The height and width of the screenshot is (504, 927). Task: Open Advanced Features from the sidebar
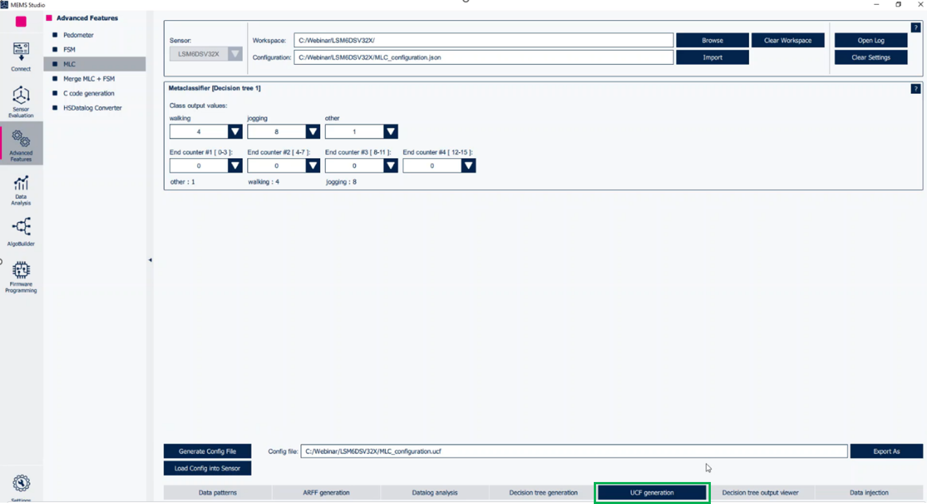21,143
